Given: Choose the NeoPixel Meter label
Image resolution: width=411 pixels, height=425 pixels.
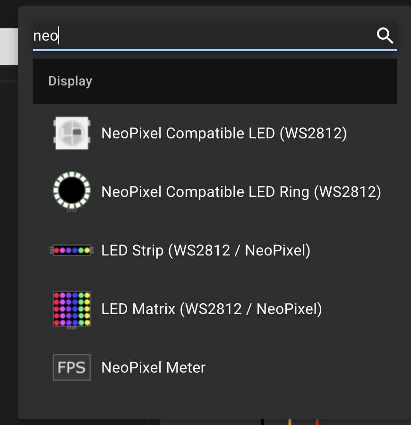Looking at the screenshot, I should (154, 367).
